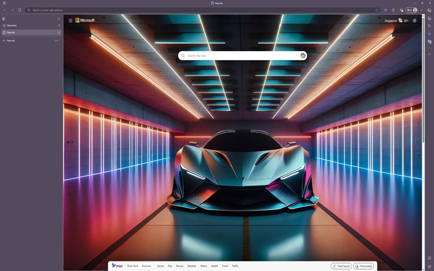Click the Personalise button
434x271 pixels.
(x=363, y=266)
